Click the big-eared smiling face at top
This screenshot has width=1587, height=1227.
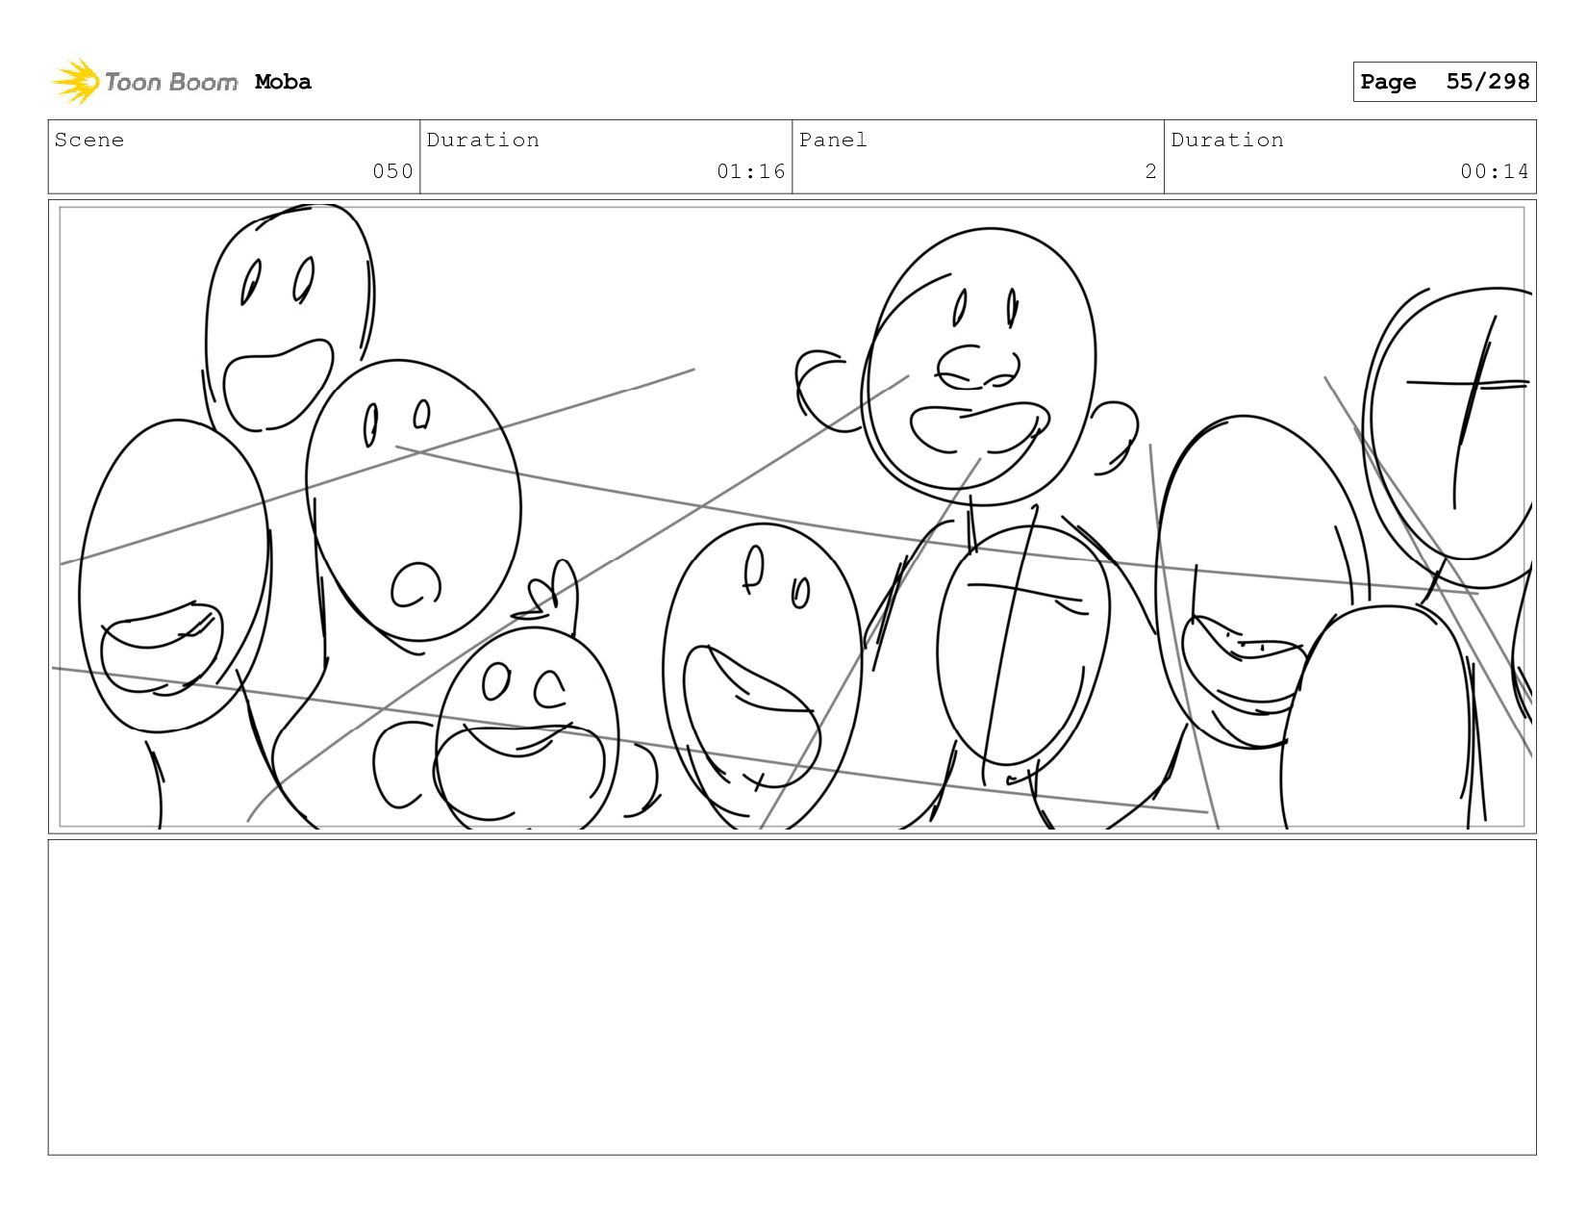click(971, 366)
